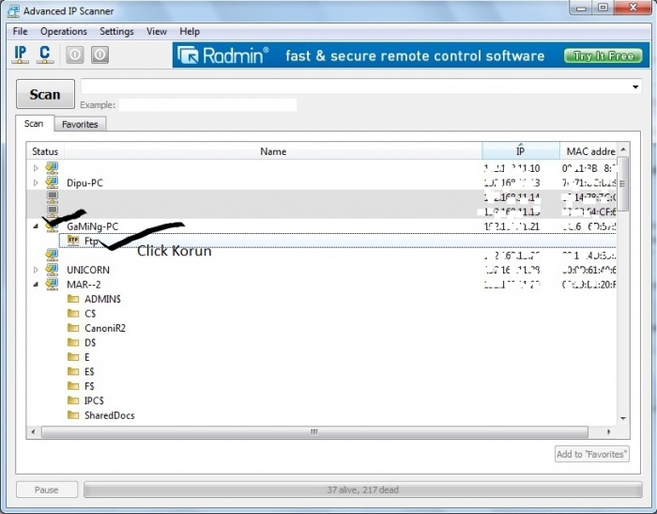Image resolution: width=657 pixels, height=514 pixels.
Task: Click the horizontal scrollbar right arrow
Action: (609, 431)
